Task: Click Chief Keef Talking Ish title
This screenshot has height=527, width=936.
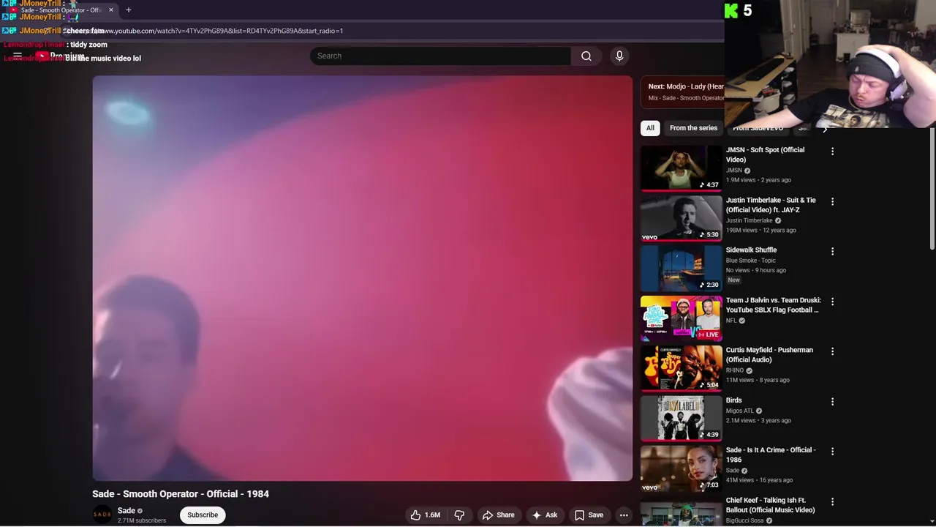Action: click(x=770, y=505)
